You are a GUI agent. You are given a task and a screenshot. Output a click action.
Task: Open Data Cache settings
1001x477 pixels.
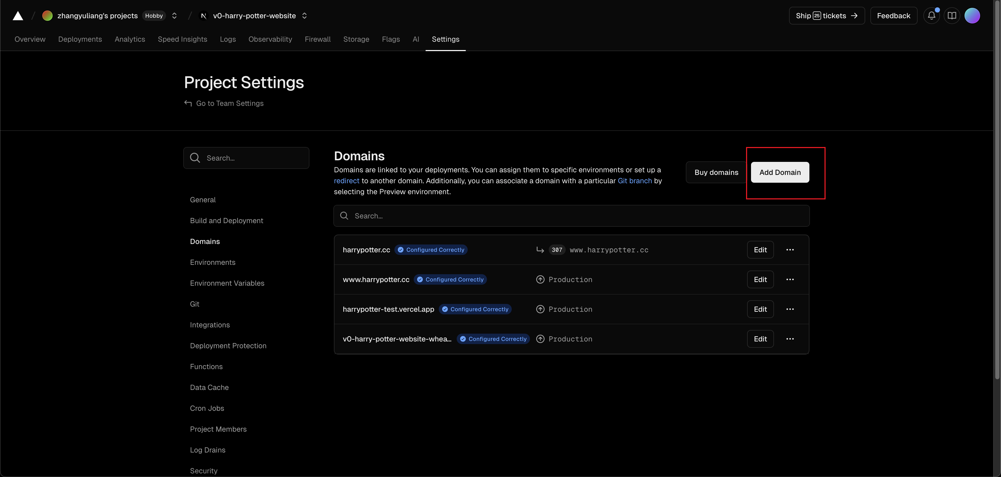pyautogui.click(x=209, y=387)
